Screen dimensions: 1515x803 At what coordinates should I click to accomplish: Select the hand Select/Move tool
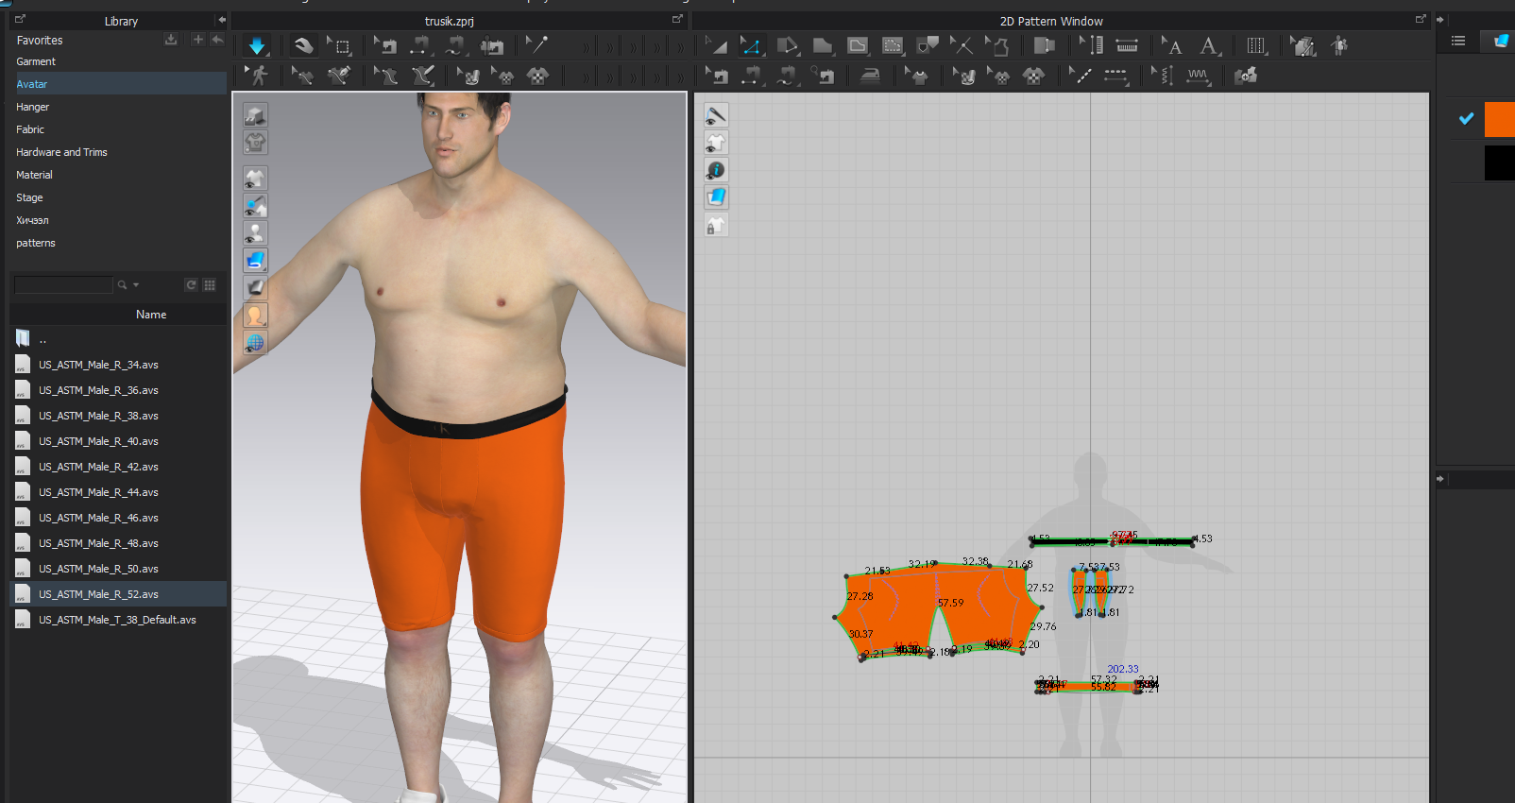tap(302, 45)
